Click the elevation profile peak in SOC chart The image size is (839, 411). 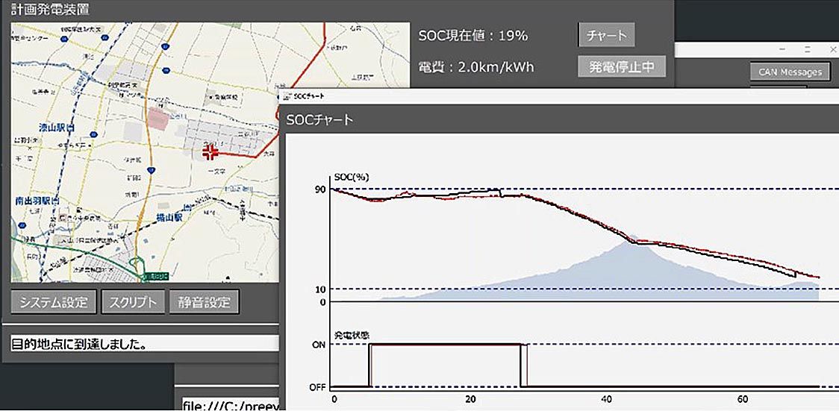632,240
